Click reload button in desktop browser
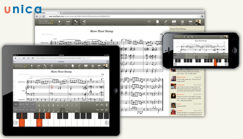Screen dimensions: 243x139 [x=43, y=16]
